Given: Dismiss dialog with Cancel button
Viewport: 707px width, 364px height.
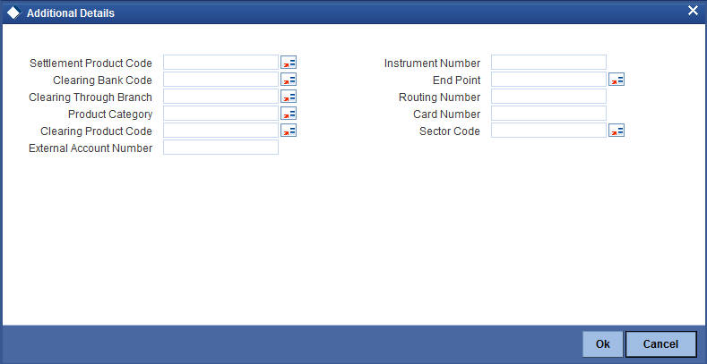Looking at the screenshot, I should tap(660, 344).
